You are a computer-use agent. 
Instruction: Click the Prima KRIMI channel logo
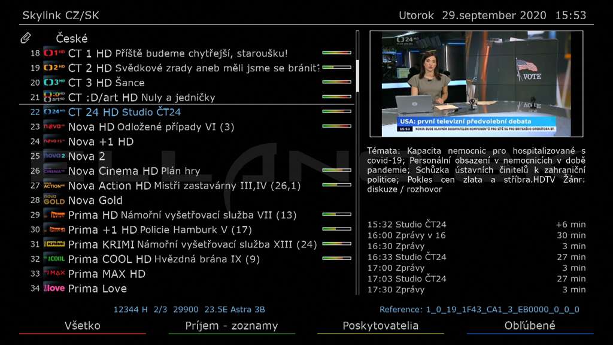[54, 244]
